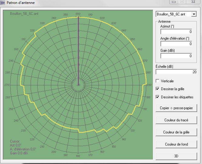Click the 3D view button

pyautogui.click(x=176, y=156)
